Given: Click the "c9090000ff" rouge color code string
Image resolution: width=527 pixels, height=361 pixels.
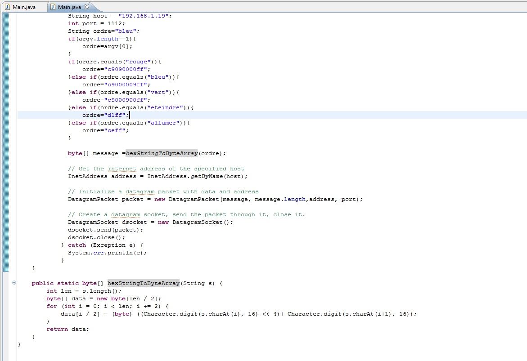Looking at the screenshot, I should 126,69.
